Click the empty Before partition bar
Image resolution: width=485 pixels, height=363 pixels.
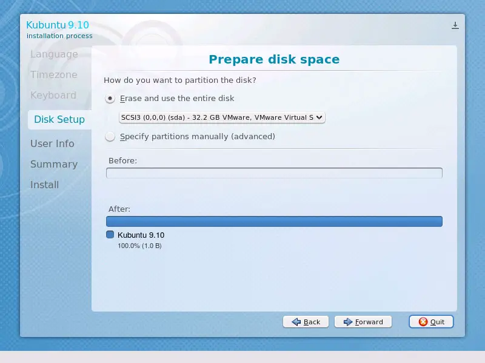click(x=274, y=173)
